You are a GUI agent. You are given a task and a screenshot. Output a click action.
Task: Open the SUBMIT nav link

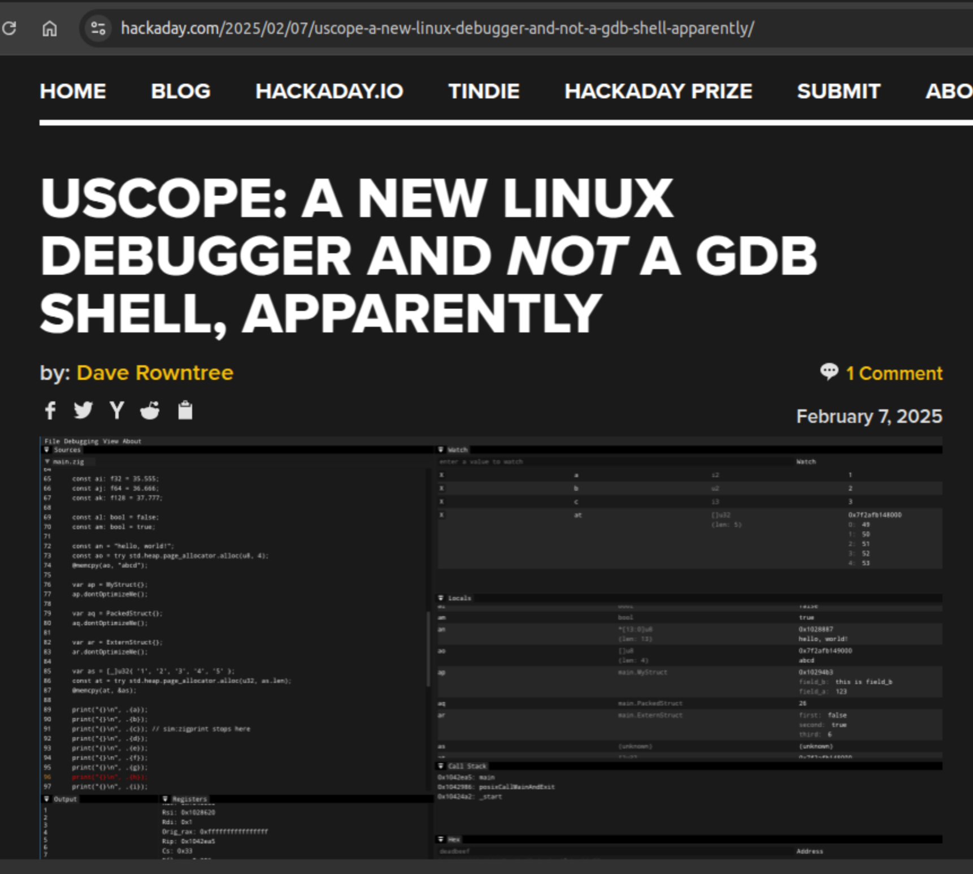pyautogui.click(x=839, y=91)
